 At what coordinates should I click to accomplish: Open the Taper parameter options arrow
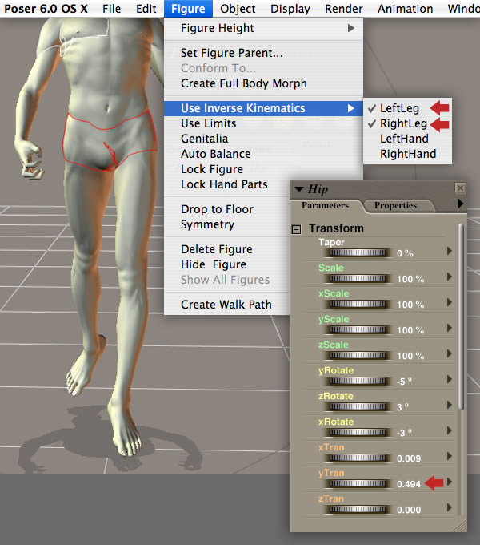point(450,251)
